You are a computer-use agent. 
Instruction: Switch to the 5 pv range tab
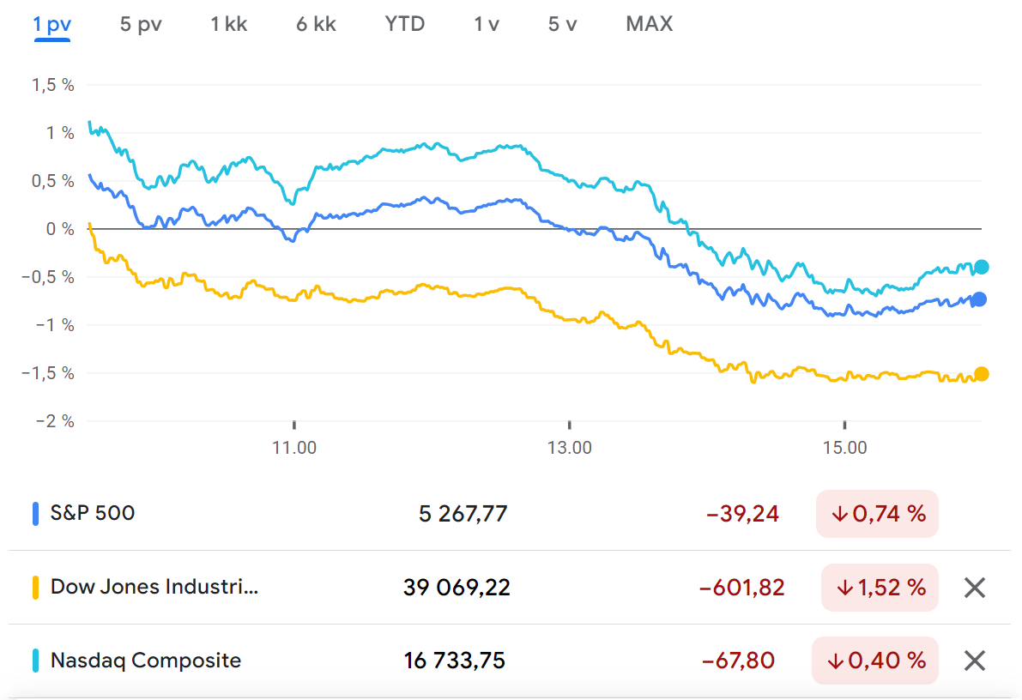tap(141, 24)
